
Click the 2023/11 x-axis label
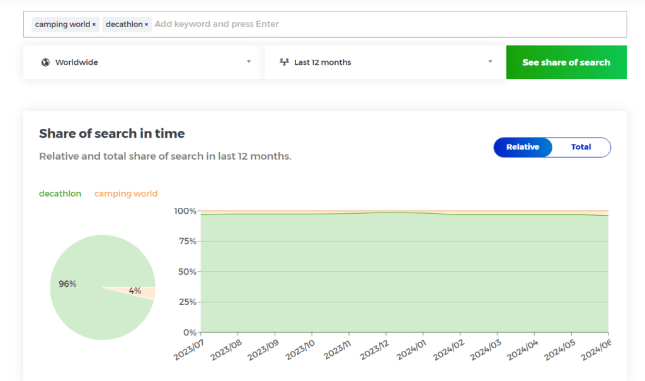(x=338, y=350)
